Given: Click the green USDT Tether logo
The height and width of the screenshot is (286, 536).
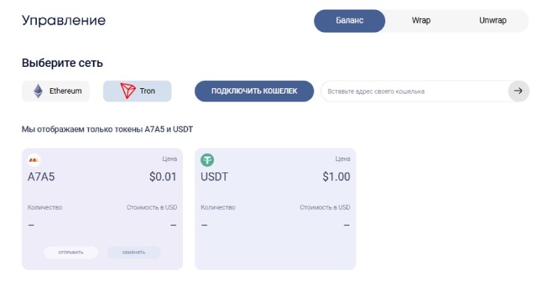Looking at the screenshot, I should click(x=208, y=160).
